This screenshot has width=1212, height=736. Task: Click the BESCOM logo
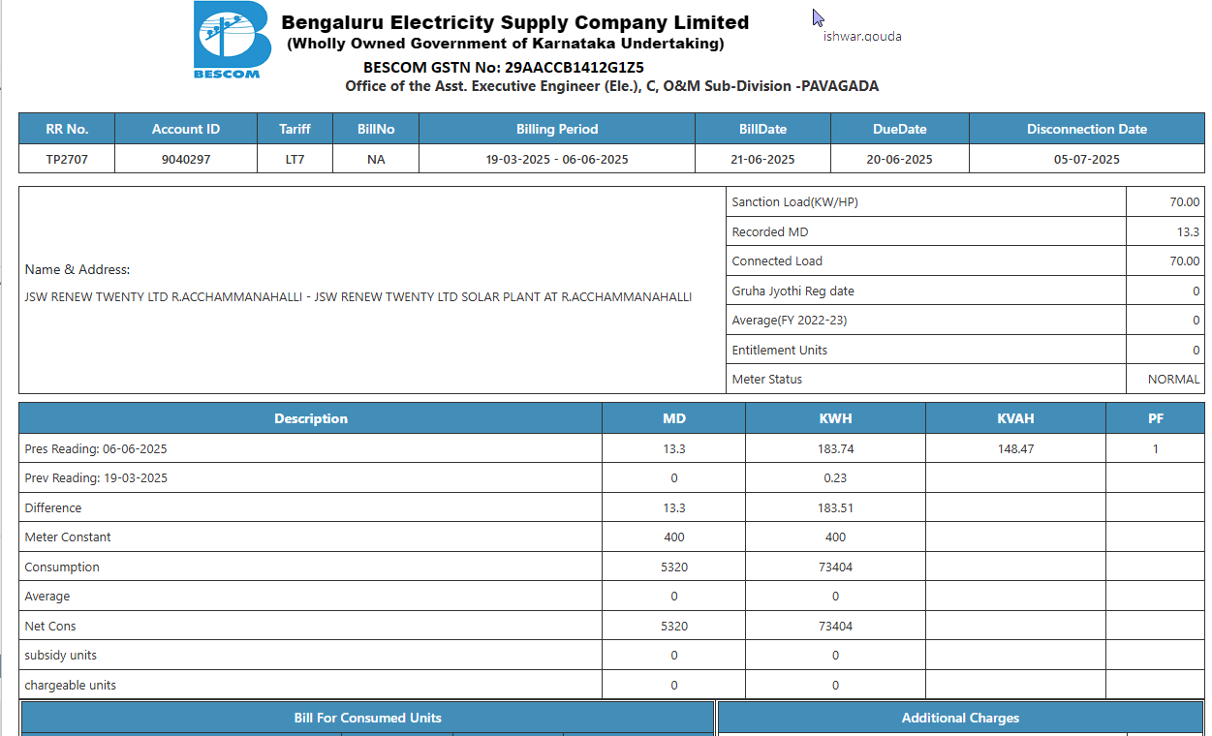coord(233,40)
